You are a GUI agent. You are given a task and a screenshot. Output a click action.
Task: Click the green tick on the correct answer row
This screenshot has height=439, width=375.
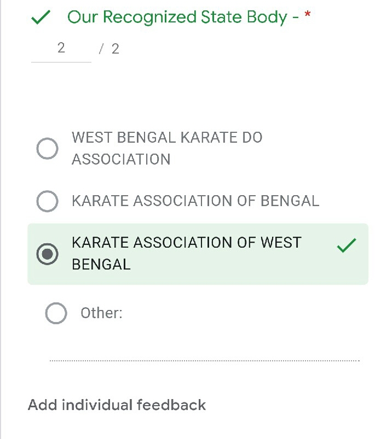pyautogui.click(x=347, y=247)
